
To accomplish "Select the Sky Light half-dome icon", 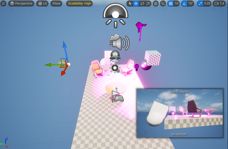I will (116, 15).
